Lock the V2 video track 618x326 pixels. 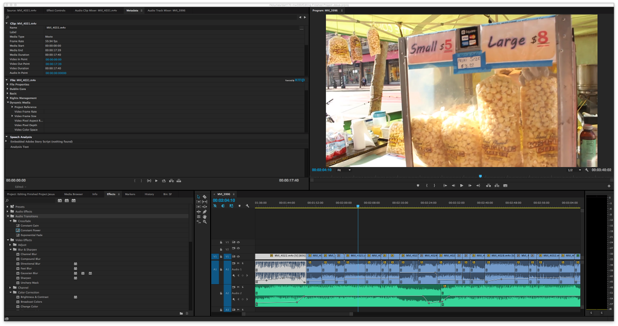click(221, 248)
